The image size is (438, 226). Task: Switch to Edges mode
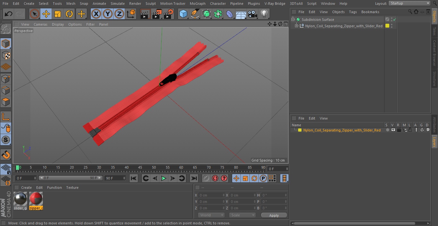pos(6,90)
